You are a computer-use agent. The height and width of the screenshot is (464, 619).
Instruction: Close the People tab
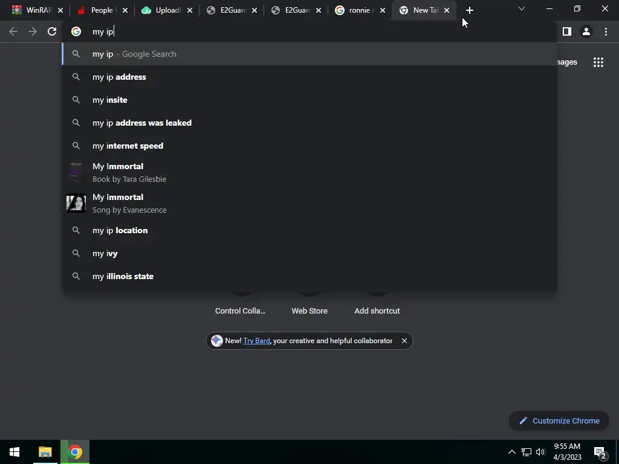pyautogui.click(x=125, y=10)
